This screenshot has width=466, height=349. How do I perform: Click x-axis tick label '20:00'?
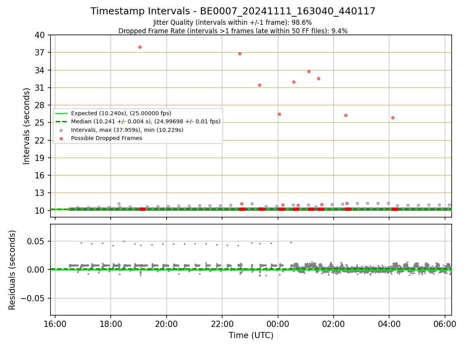[167, 324]
